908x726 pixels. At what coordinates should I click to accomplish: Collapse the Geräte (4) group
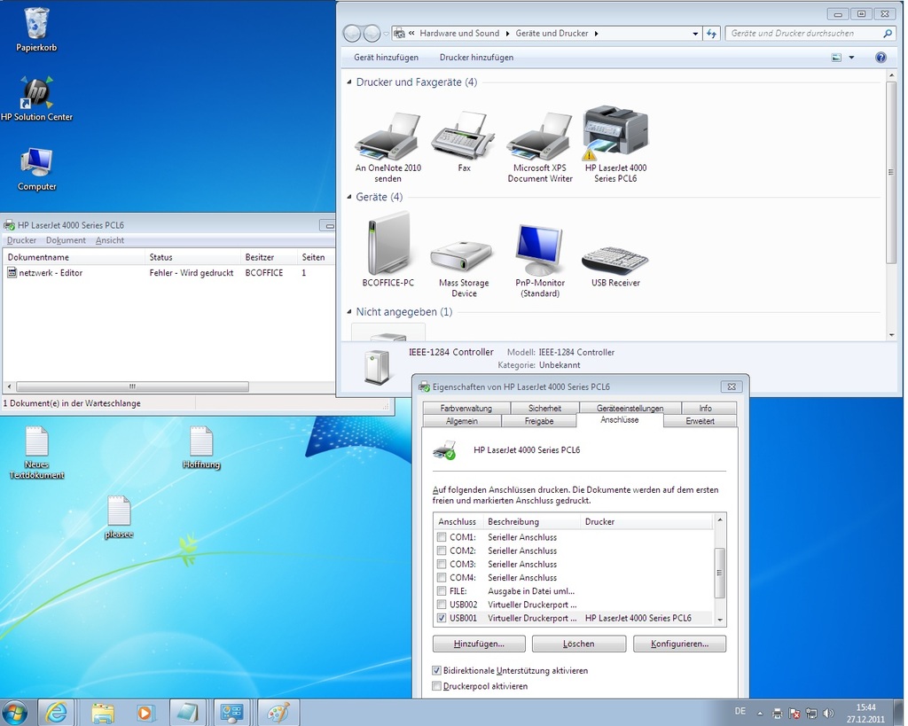click(349, 197)
